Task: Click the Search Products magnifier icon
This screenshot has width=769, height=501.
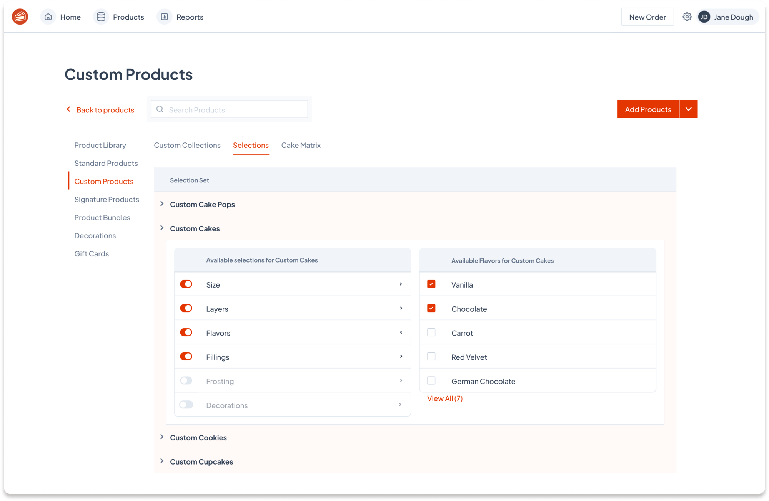Action: pos(161,109)
